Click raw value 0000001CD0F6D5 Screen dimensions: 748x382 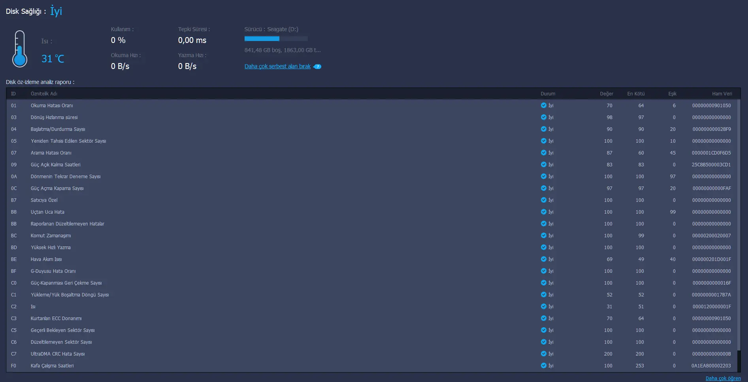click(x=711, y=153)
